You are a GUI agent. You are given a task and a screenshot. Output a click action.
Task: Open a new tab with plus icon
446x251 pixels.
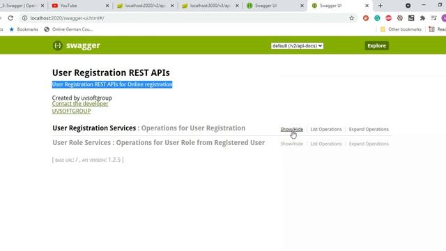pos(380,6)
